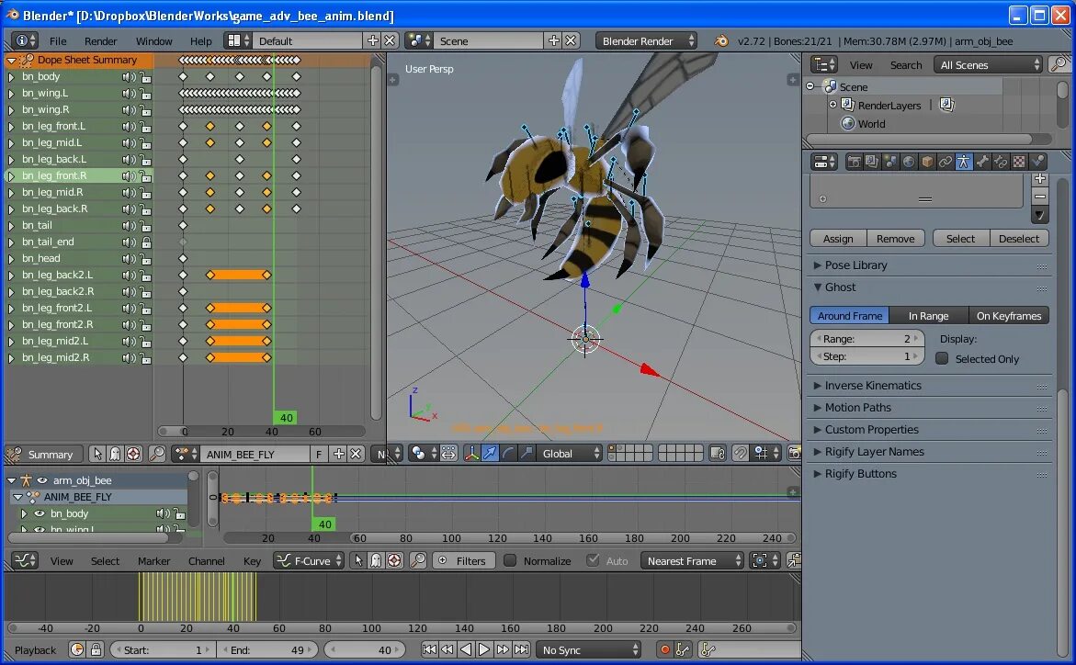The width and height of the screenshot is (1076, 665).
Task: Click the Remove button
Action: click(x=896, y=238)
